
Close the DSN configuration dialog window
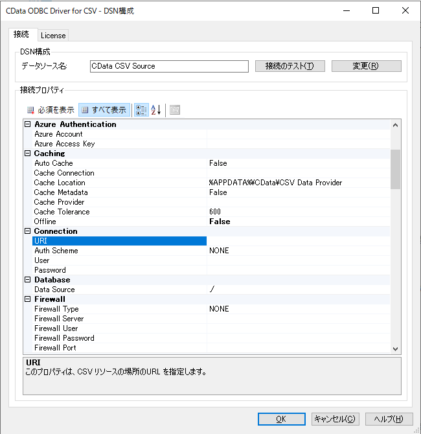click(405, 10)
